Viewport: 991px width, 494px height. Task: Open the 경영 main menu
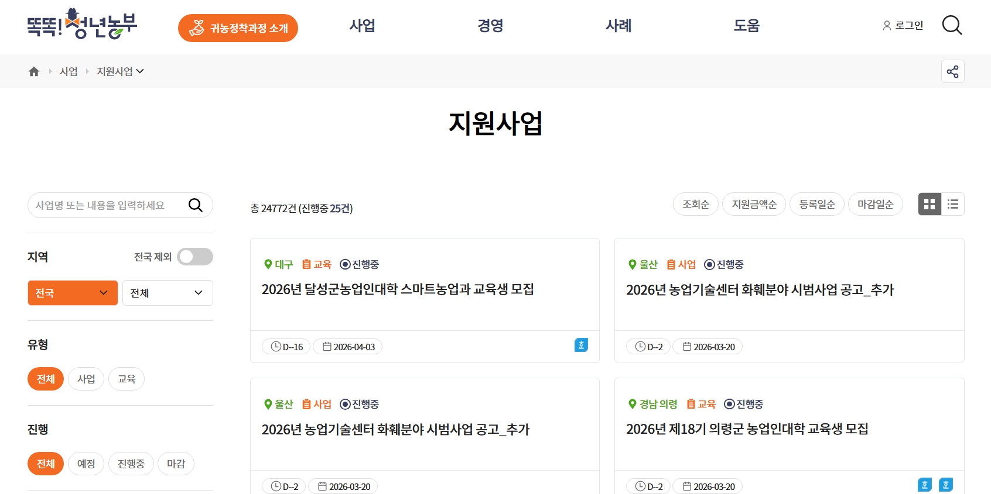point(490,26)
